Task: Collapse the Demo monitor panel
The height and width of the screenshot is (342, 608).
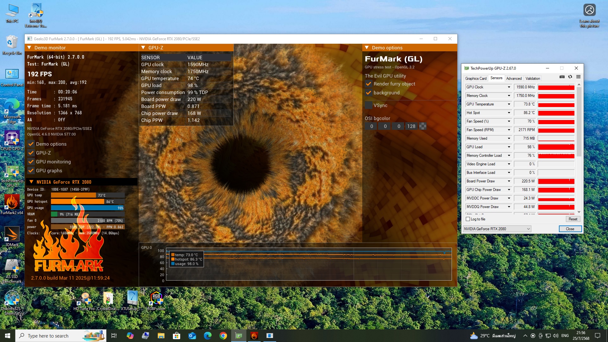Action: (29, 48)
